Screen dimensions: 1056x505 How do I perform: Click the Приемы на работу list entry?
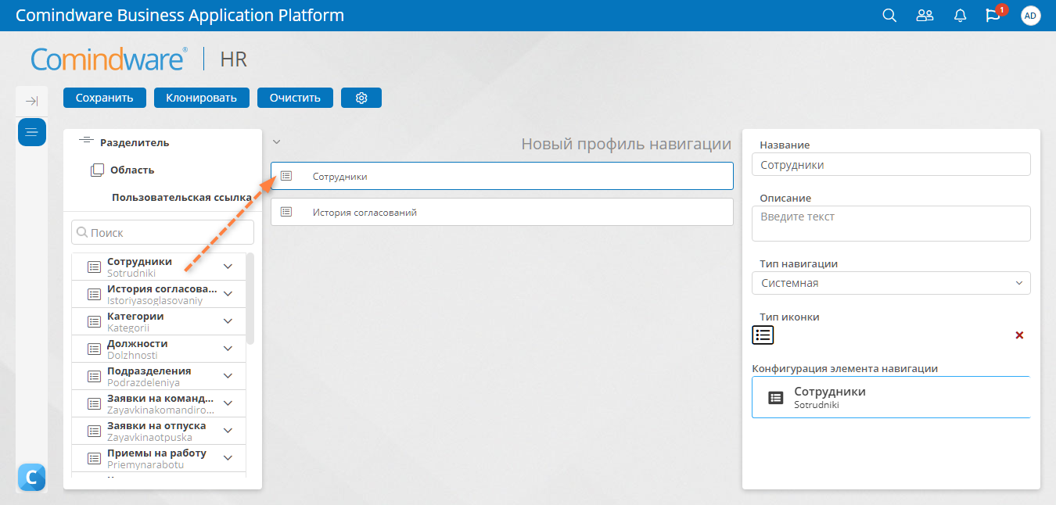159,458
